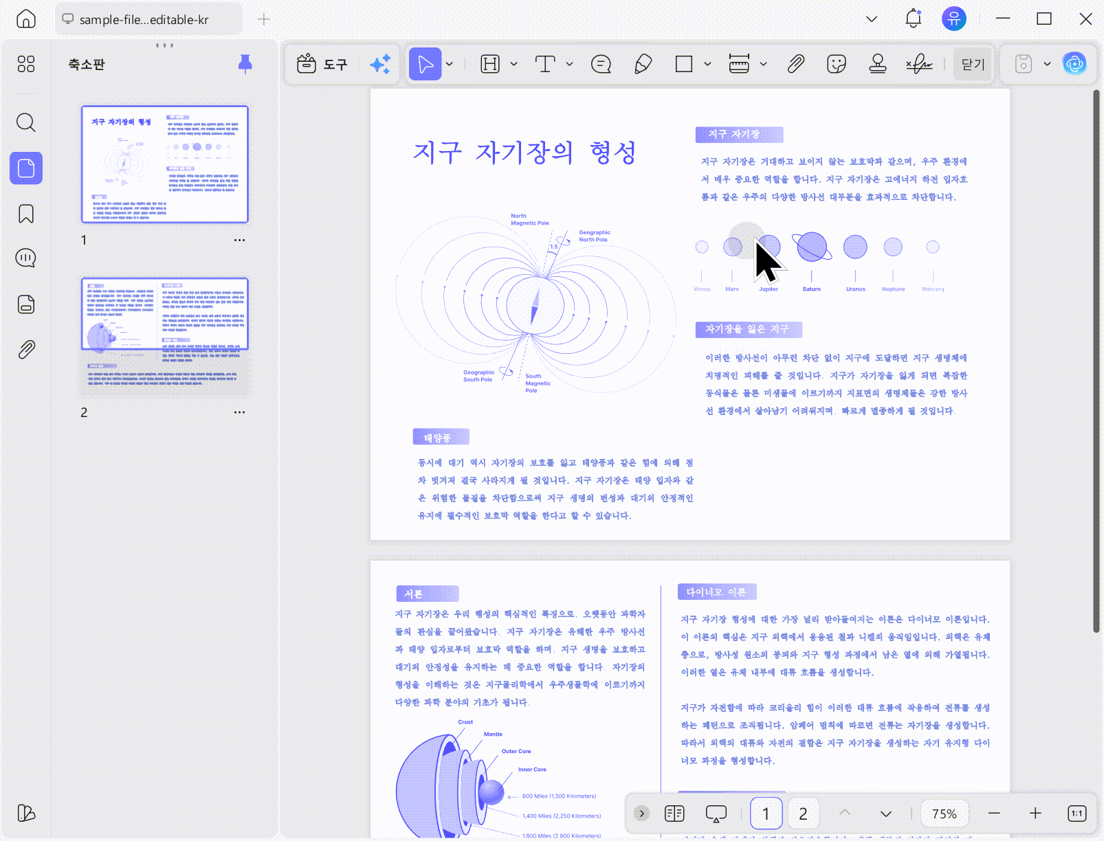Image resolution: width=1104 pixels, height=841 pixels.
Task: Expand the Text tool dropdown
Action: pyautogui.click(x=570, y=64)
